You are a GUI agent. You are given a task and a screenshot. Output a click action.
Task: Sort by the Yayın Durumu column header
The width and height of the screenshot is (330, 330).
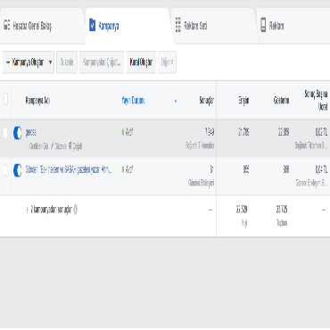133,101
